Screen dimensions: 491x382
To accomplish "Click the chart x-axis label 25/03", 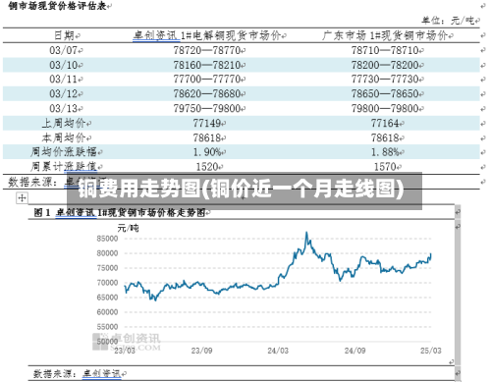I will [x=431, y=351].
